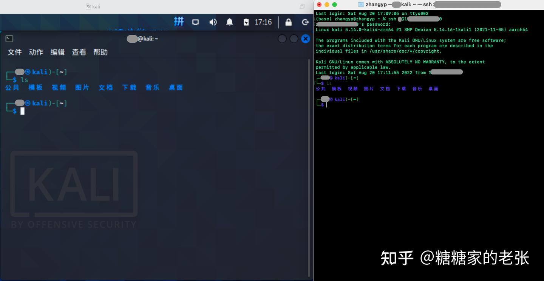Click the green zoom button on macOS terminal
The image size is (544, 281).
tap(334, 5)
